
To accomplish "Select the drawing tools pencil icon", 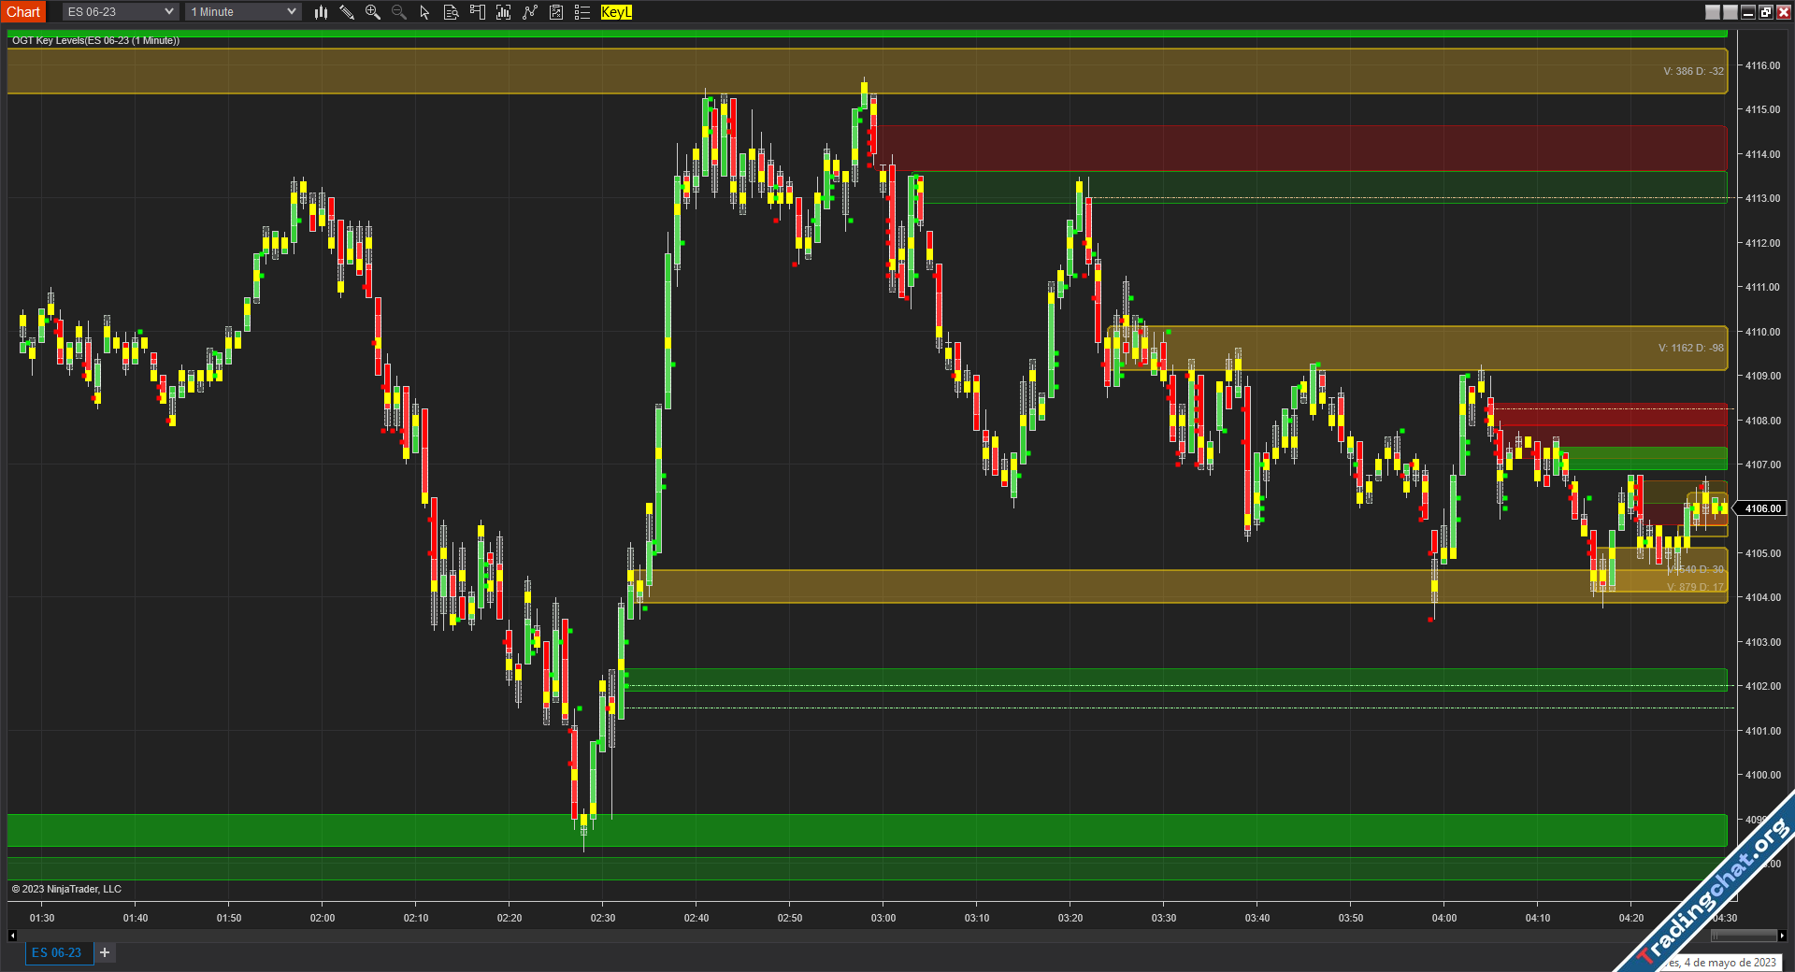I will [347, 12].
